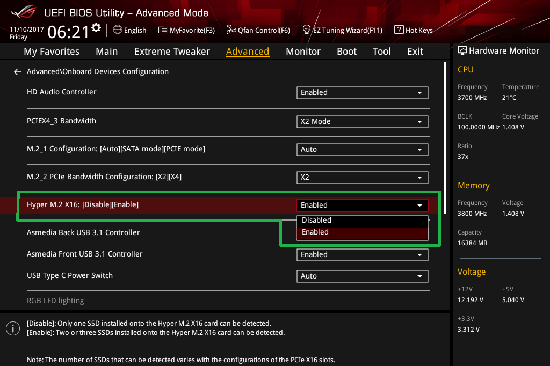
Task: Click the ROG logo in the header
Action: 24,12
